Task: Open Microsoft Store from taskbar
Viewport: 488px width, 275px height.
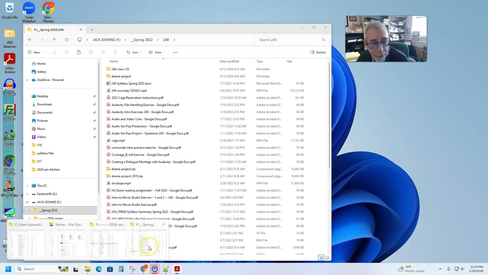Action: click(x=110, y=269)
